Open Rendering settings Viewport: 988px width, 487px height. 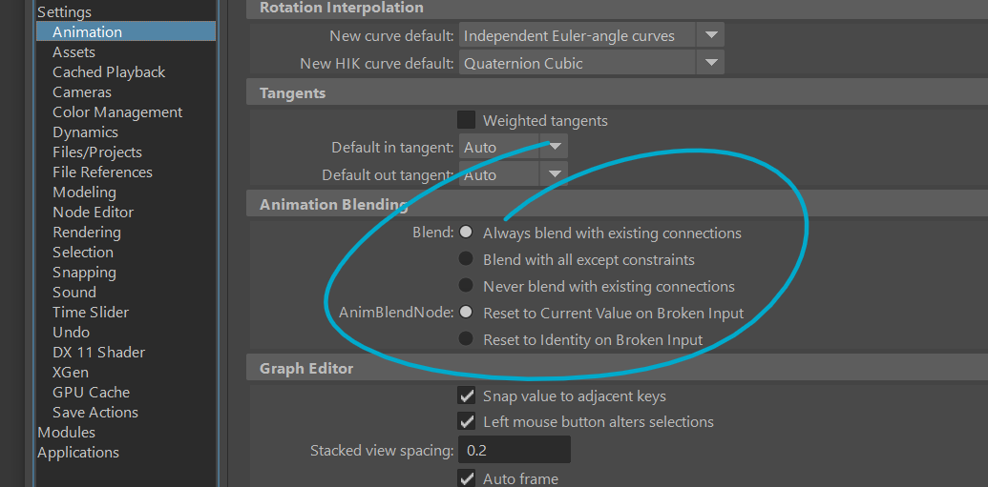click(86, 233)
